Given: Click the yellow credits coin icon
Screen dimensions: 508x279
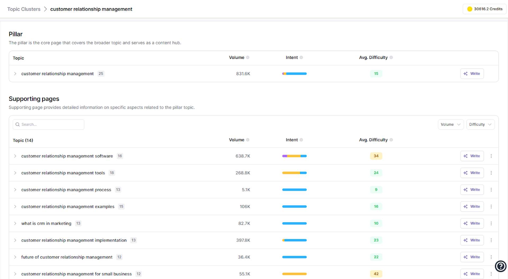Looking at the screenshot, I should (470, 9).
